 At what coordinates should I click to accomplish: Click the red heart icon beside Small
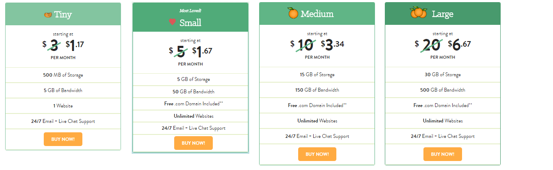point(172,22)
